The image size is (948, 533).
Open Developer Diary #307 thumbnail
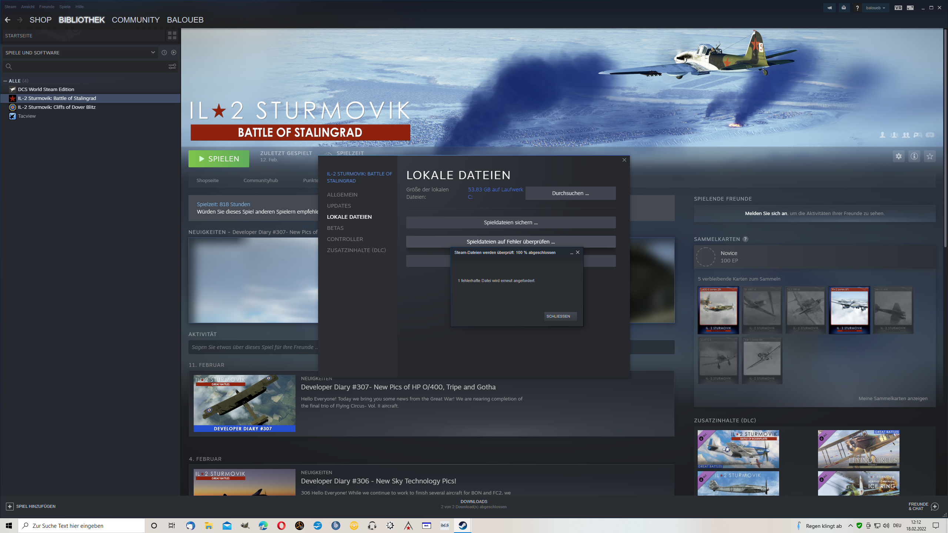244,403
